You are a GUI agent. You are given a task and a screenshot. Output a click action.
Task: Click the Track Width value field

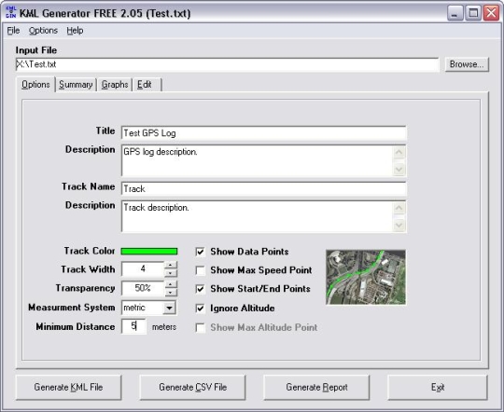(x=143, y=269)
